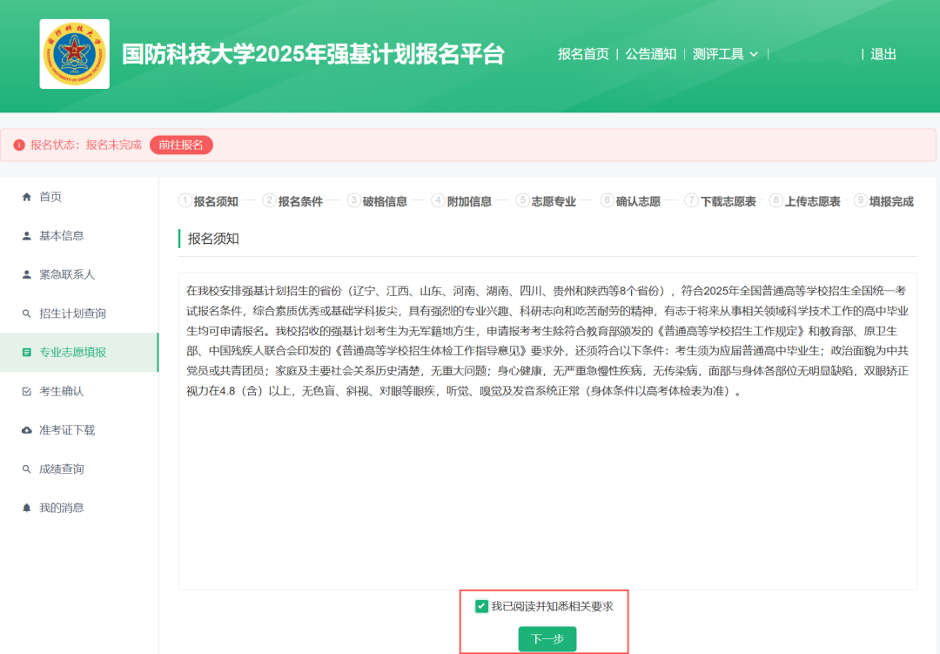Click the person icon beside 基本信息
This screenshot has height=654, width=940.
tap(26, 236)
